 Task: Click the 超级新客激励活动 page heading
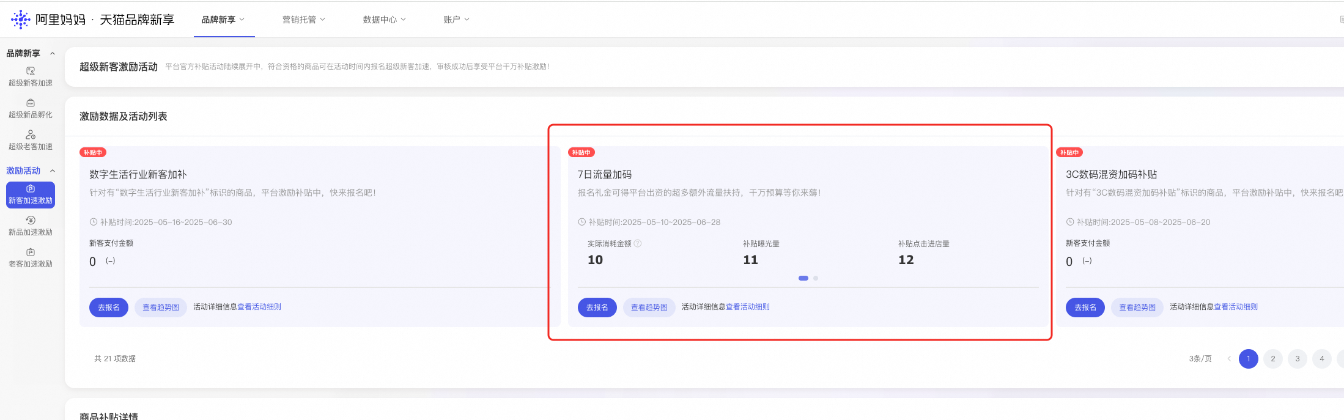(x=119, y=67)
